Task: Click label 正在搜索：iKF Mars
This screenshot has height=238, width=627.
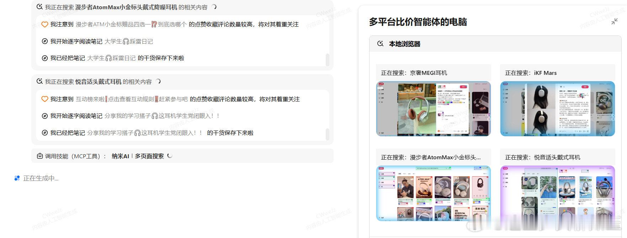Action: (531, 73)
